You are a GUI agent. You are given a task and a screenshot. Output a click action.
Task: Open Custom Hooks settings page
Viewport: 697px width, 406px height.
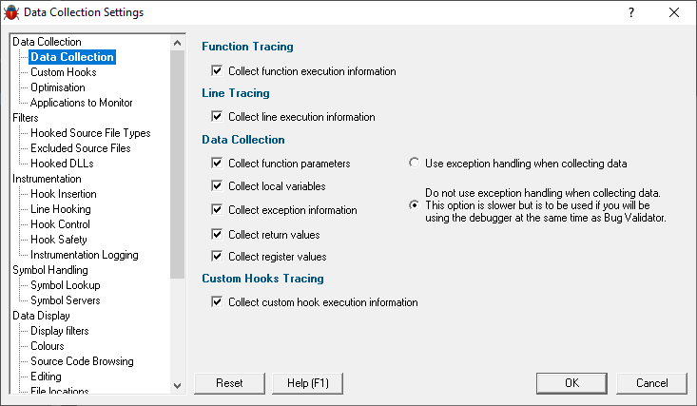(x=63, y=72)
